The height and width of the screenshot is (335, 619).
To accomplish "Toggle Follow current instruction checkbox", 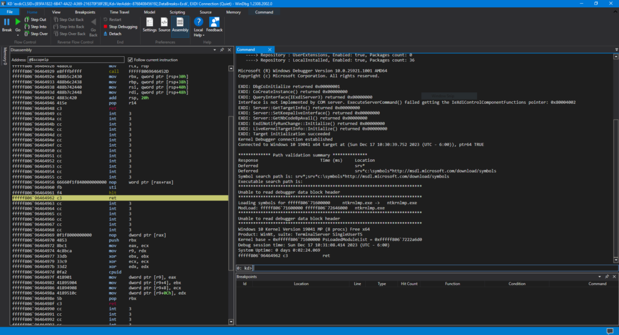I will 131,60.
